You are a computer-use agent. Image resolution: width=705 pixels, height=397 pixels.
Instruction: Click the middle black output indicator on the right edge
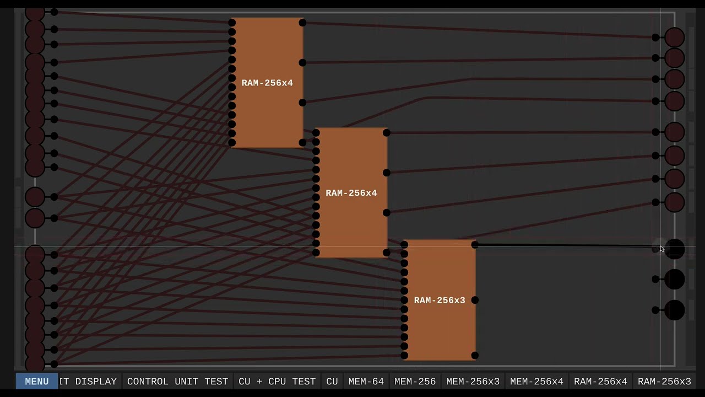coord(674,280)
